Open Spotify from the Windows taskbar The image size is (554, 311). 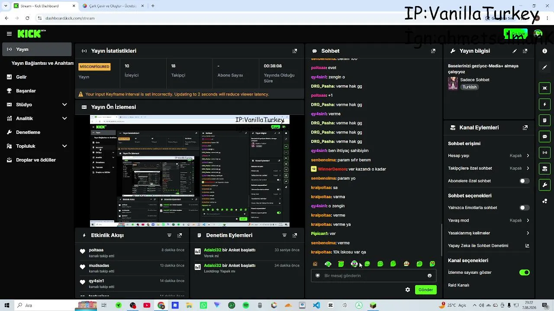coord(246,305)
